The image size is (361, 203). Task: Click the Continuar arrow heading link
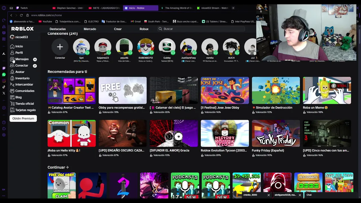[58, 167]
